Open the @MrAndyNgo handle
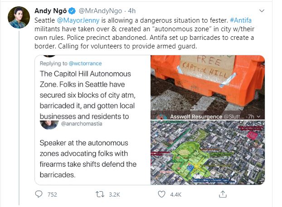The height and width of the screenshot is (207, 282). pyautogui.click(x=100, y=11)
